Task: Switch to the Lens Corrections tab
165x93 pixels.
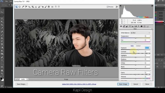Action: pyautogui.click(x=136, y=26)
